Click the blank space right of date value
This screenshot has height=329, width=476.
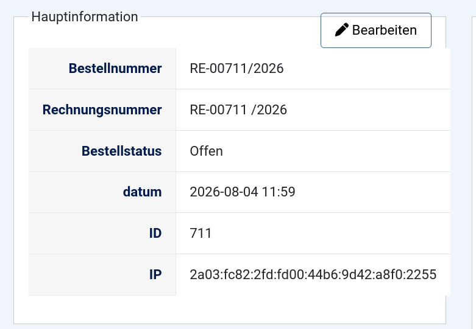373,192
